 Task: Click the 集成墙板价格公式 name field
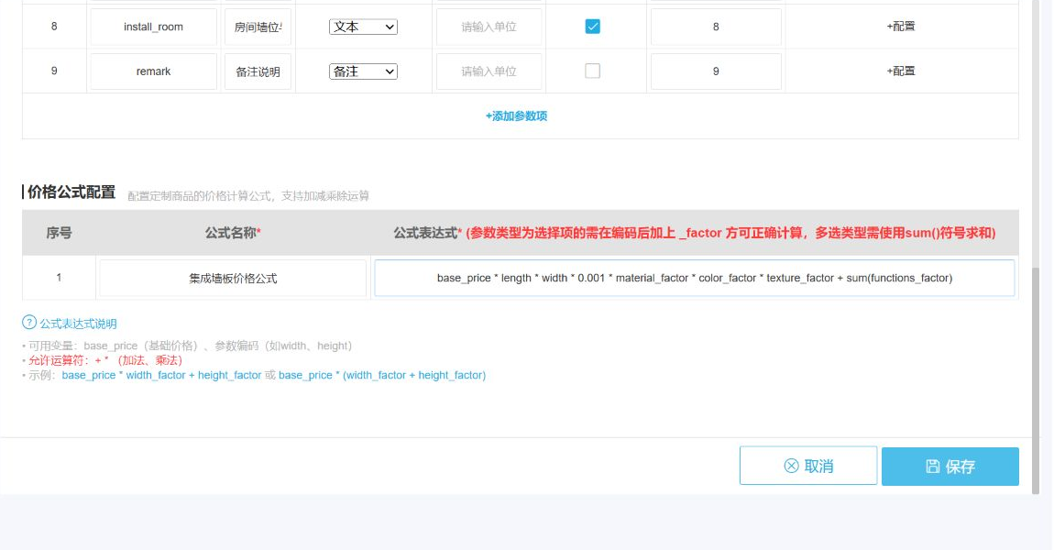click(233, 278)
